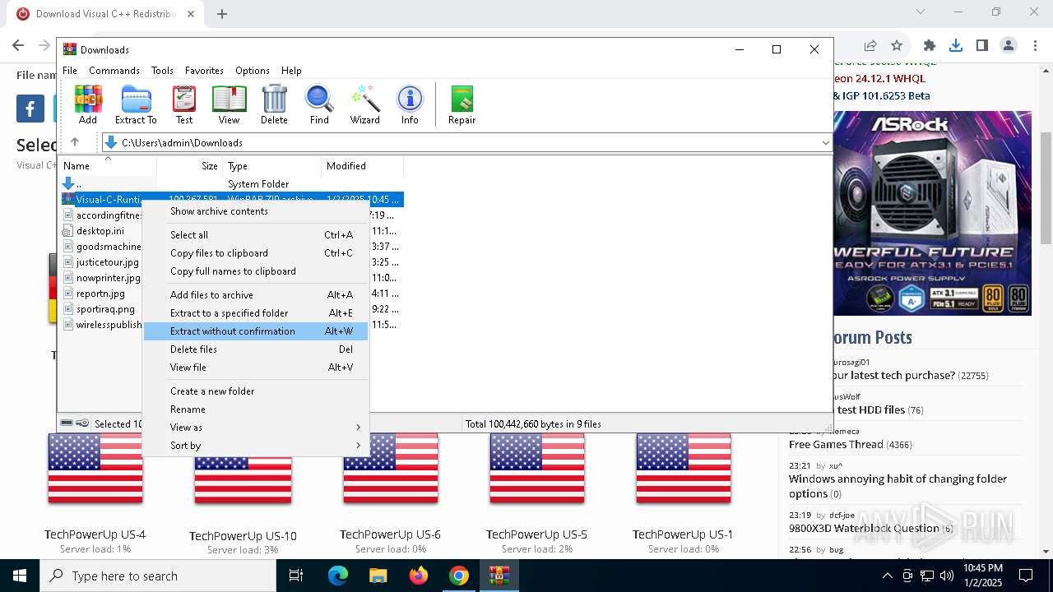Open the Wizard toolbar icon

(364, 104)
